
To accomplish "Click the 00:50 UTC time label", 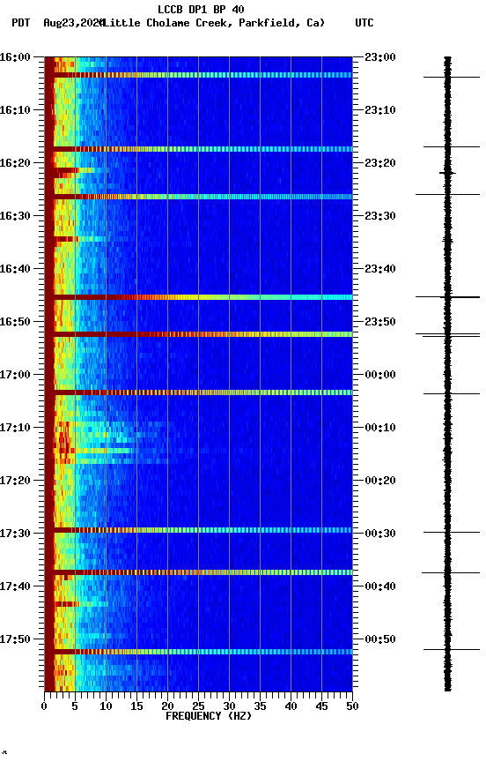I will (380, 640).
